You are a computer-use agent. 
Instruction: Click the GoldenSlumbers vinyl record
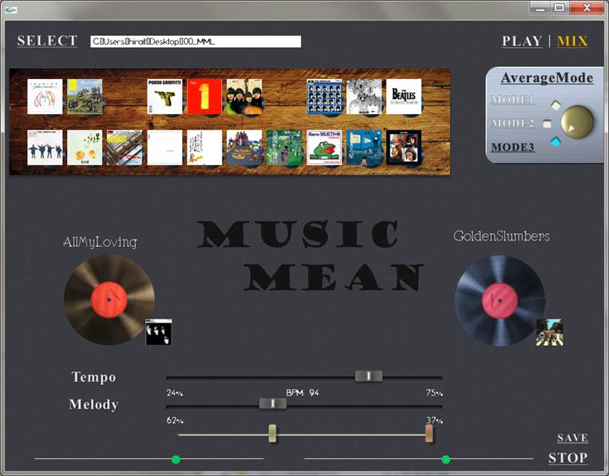click(x=500, y=300)
